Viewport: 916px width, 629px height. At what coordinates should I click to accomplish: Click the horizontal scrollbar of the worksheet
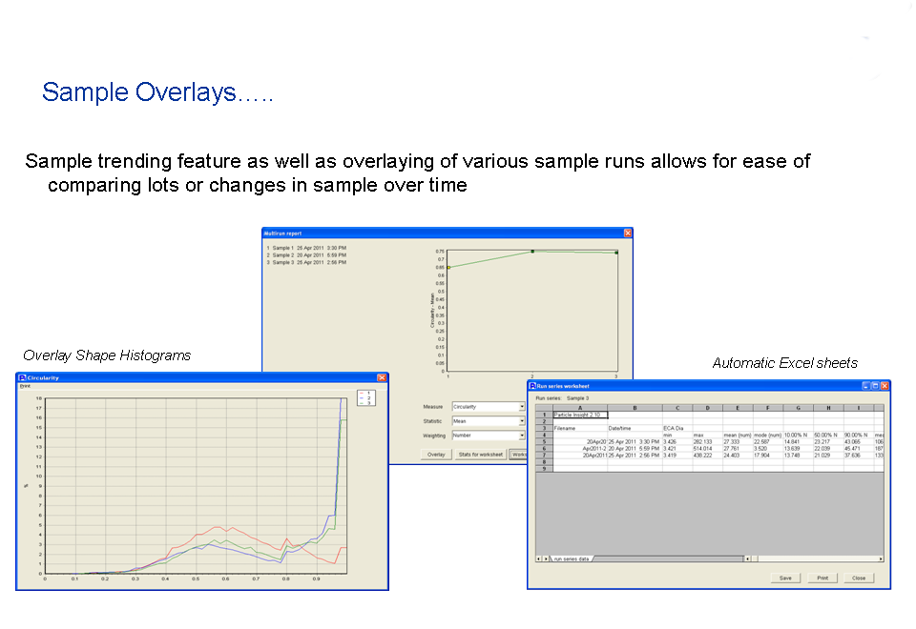point(816,558)
